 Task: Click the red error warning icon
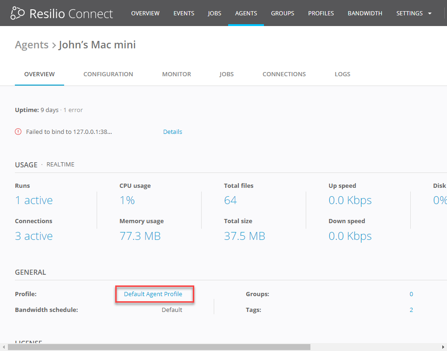point(18,132)
